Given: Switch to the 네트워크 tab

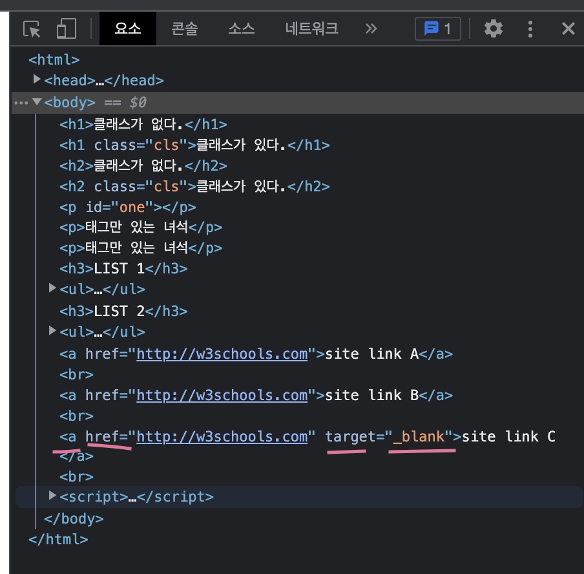Looking at the screenshot, I should click(x=311, y=28).
